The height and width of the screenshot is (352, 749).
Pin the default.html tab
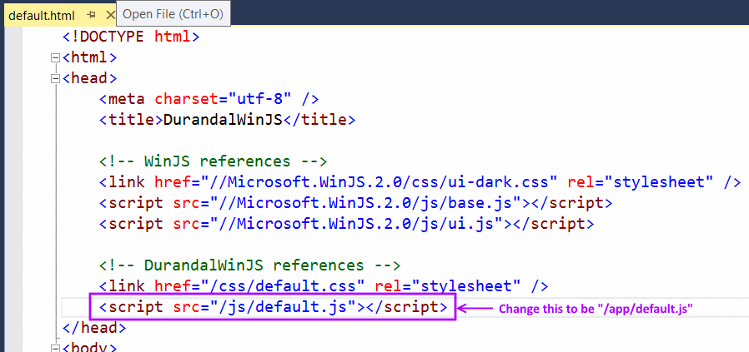click(92, 15)
